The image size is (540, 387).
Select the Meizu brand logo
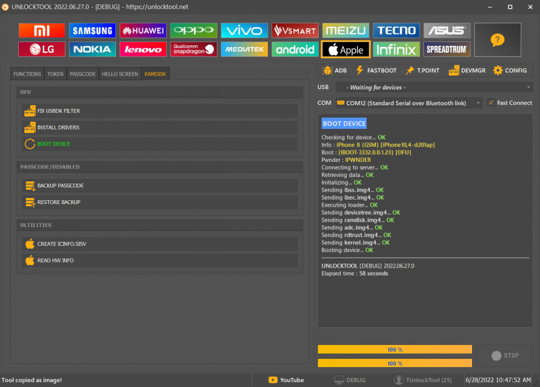346,30
